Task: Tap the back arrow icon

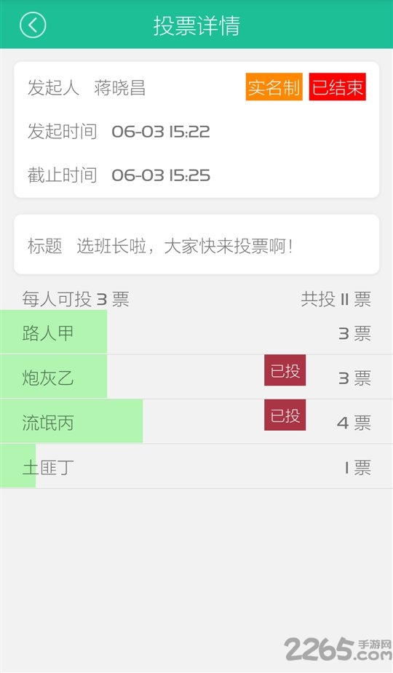Action: tap(33, 25)
